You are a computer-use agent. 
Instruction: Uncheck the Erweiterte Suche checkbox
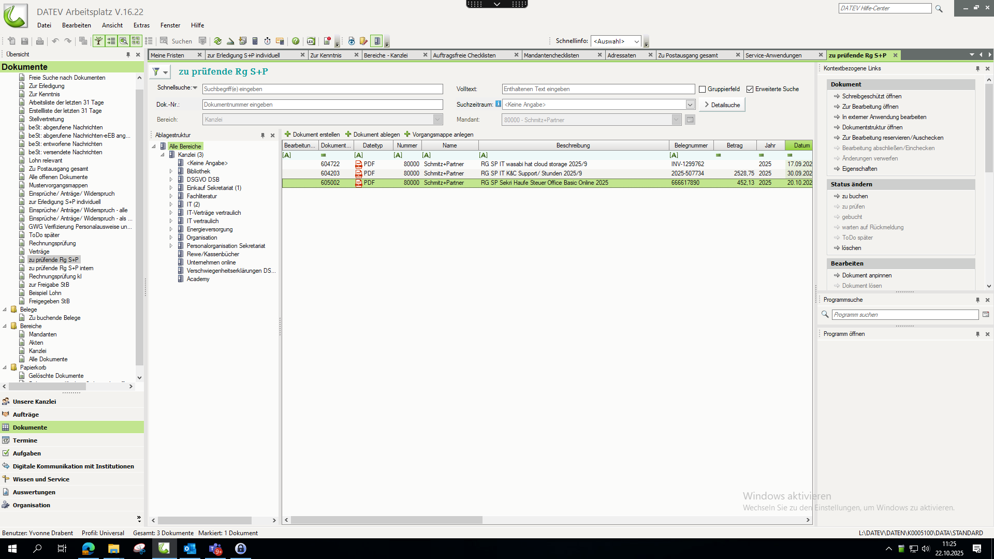[750, 90]
